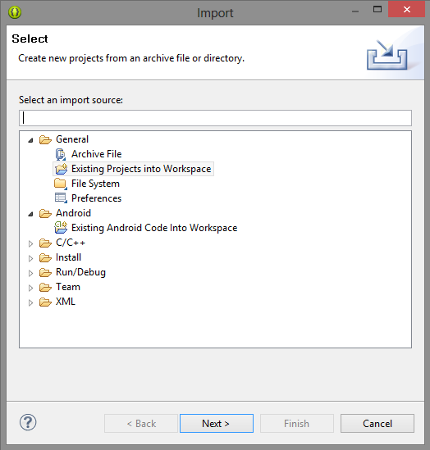Expand the Team category
Viewport: 430px width, 450px height.
[30, 288]
